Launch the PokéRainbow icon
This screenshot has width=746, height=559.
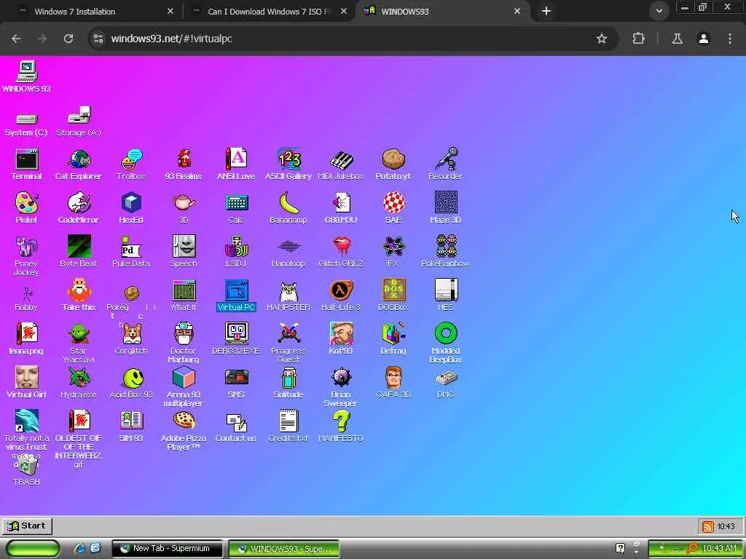(x=446, y=251)
